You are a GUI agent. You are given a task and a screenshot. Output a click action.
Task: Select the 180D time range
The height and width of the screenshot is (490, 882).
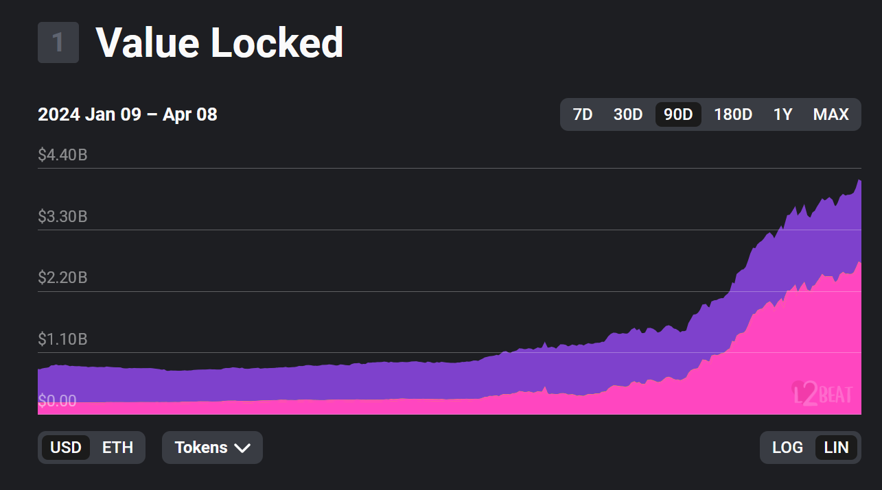click(732, 114)
